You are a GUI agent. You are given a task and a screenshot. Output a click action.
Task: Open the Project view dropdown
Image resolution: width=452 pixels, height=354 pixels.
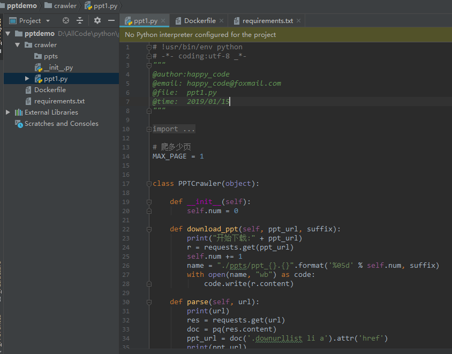[x=48, y=21]
